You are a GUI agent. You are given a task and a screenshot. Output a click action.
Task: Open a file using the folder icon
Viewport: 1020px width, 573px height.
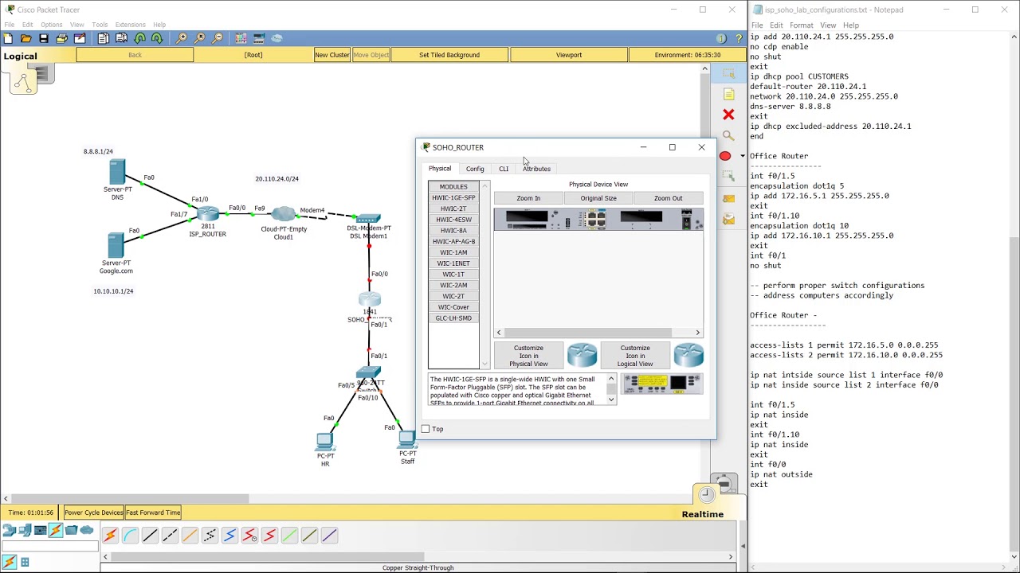click(x=26, y=38)
